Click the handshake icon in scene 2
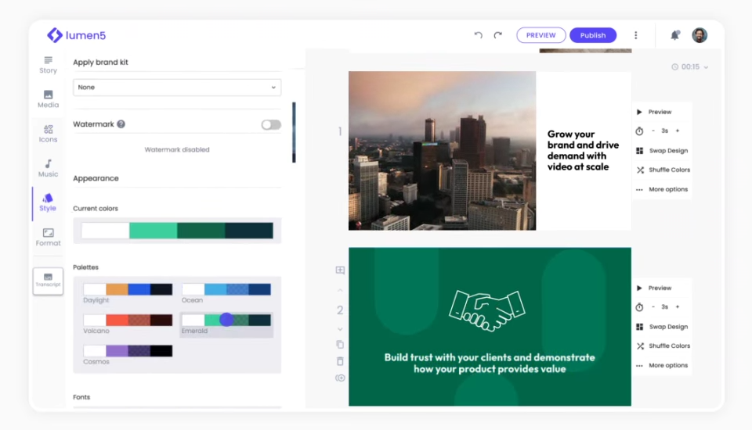This screenshot has height=430, width=752. (486, 310)
